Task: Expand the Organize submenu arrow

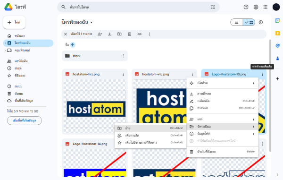Action: 254,127
